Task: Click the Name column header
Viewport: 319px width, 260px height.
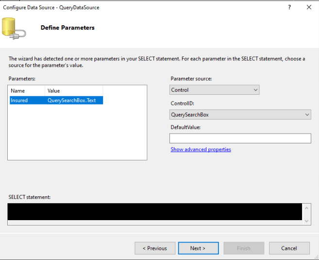Action: (26, 91)
